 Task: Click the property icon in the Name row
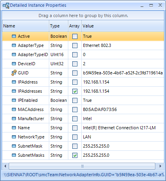[x=14, y=128]
